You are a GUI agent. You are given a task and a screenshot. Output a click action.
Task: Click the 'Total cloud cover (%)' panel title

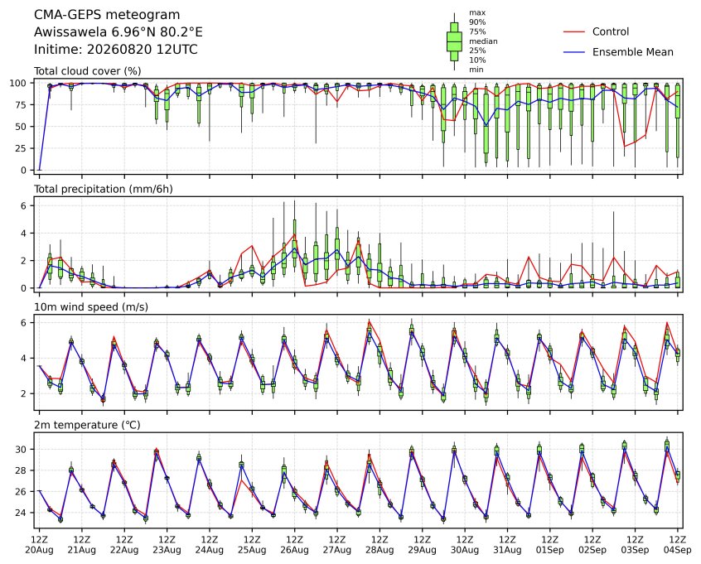[88, 71]
